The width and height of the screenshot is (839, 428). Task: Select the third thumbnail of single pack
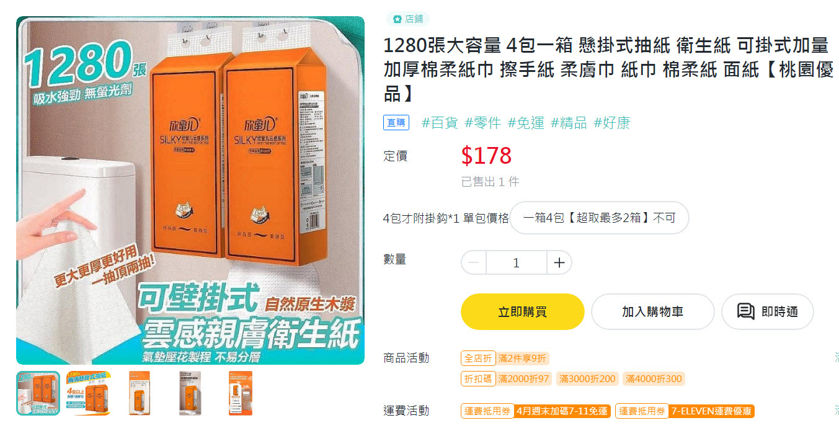pyautogui.click(x=140, y=393)
